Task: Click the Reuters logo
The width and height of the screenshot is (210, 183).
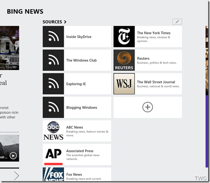Action: click(124, 60)
